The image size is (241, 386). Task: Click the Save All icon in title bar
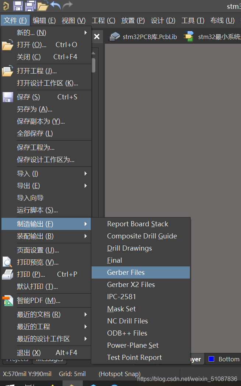30,6
